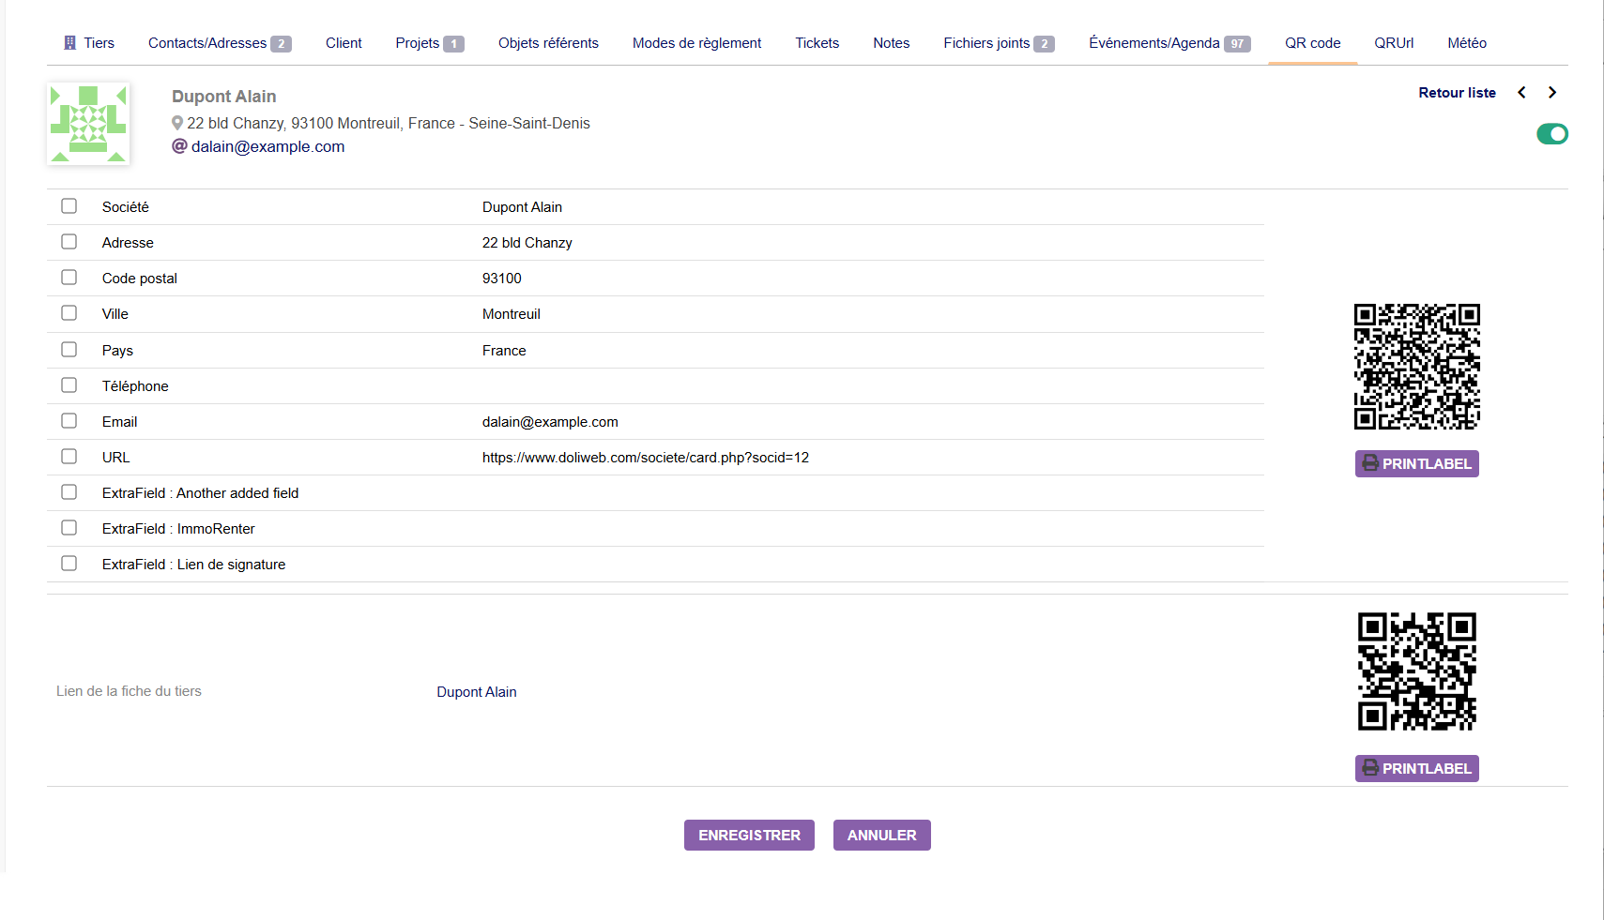Viewport: 1604px width, 920px height.
Task: Open the Contacts/Adresses tab
Action: 220,43
